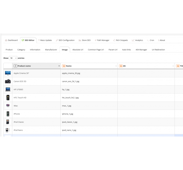Click the iPod Classic product name
The width and height of the screenshot is (183, 170).
click(19, 122)
